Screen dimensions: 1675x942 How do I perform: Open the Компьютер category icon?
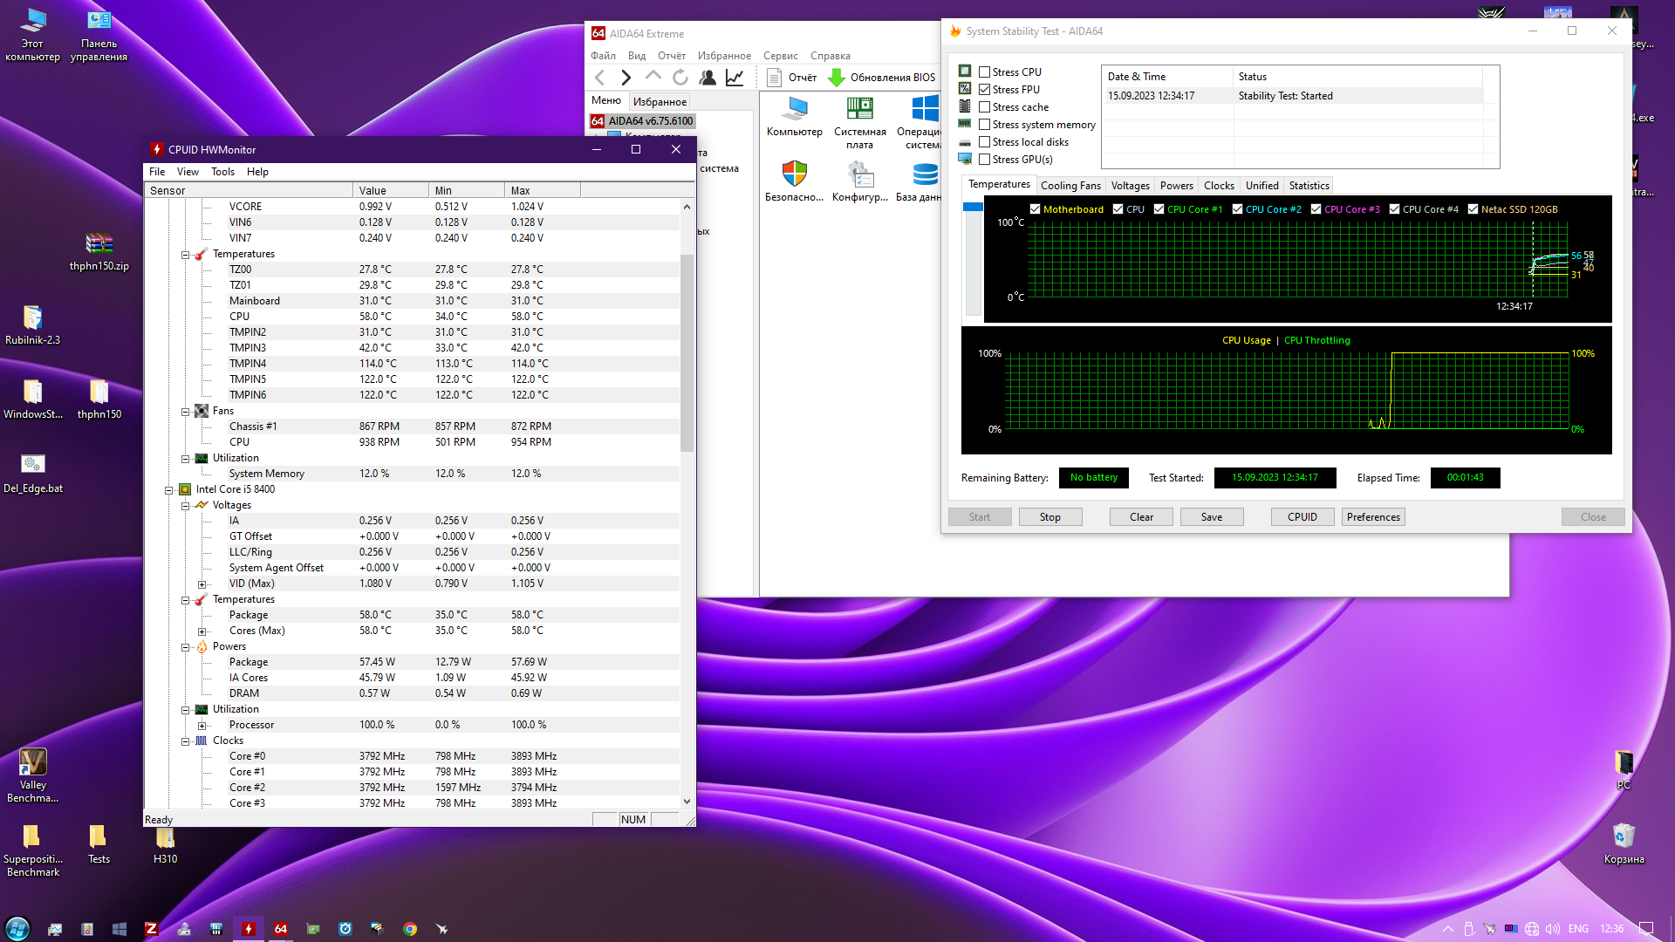[x=794, y=110]
